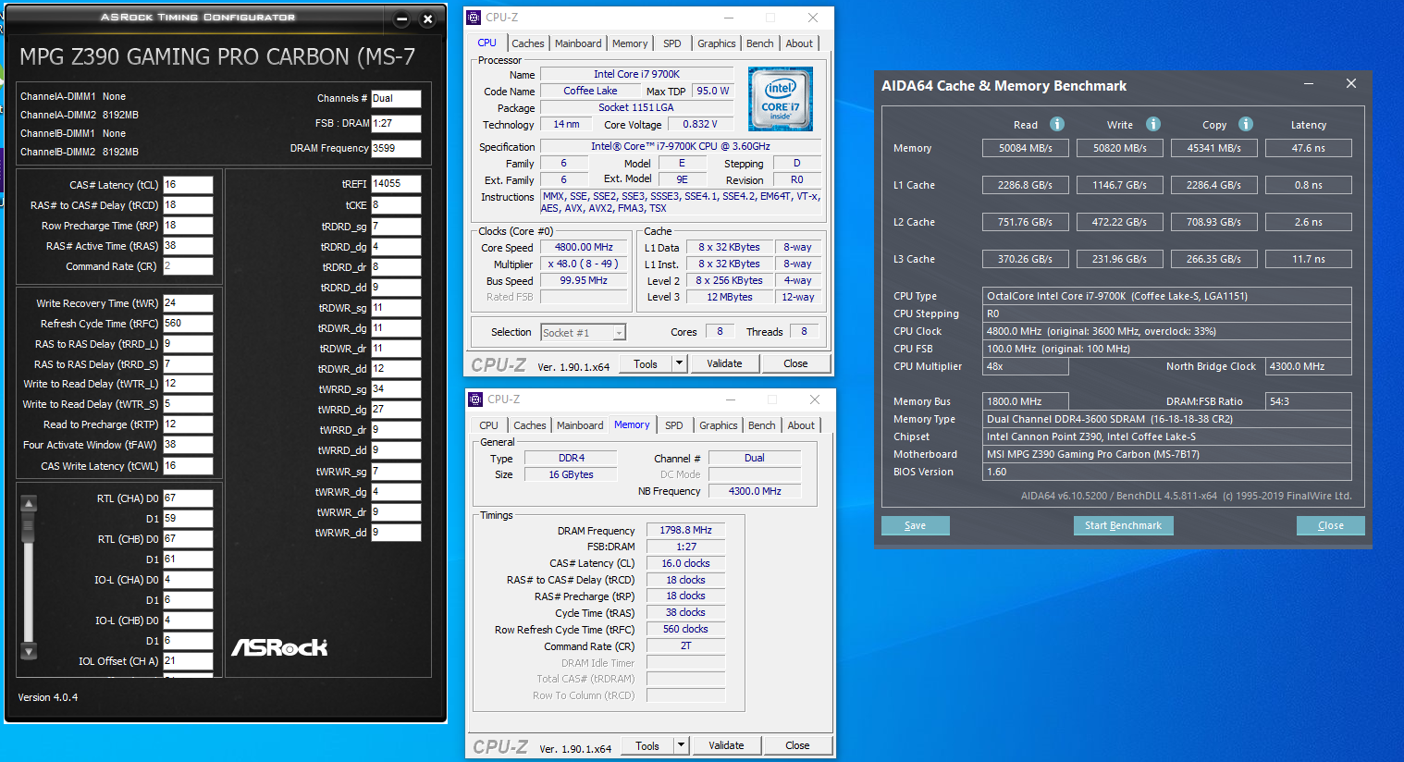The image size is (1404, 762).
Task: Click Validate in the CPU-Z memory timings window
Action: [x=726, y=745]
